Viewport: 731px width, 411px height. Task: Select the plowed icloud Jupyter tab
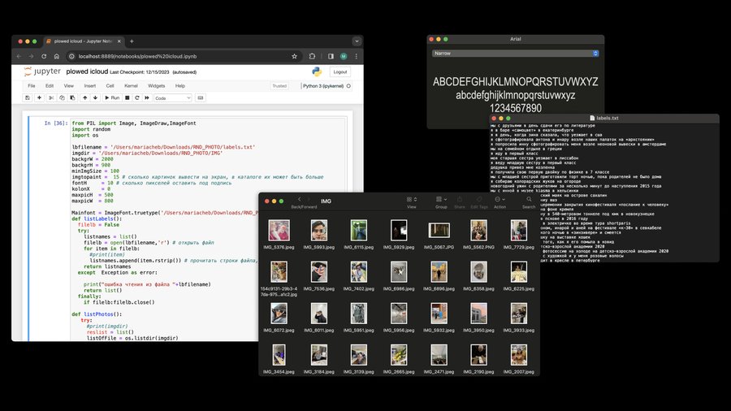click(84, 41)
